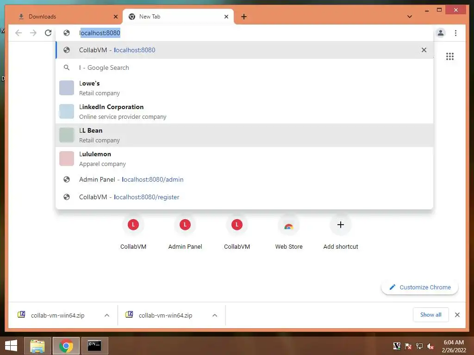Select the 'l - Google Search' suggestion
This screenshot has width=474, height=355.
pyautogui.click(x=244, y=67)
